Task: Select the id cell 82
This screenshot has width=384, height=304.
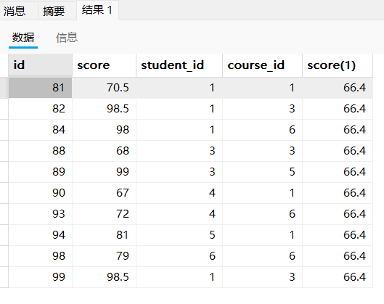Action: [x=40, y=109]
